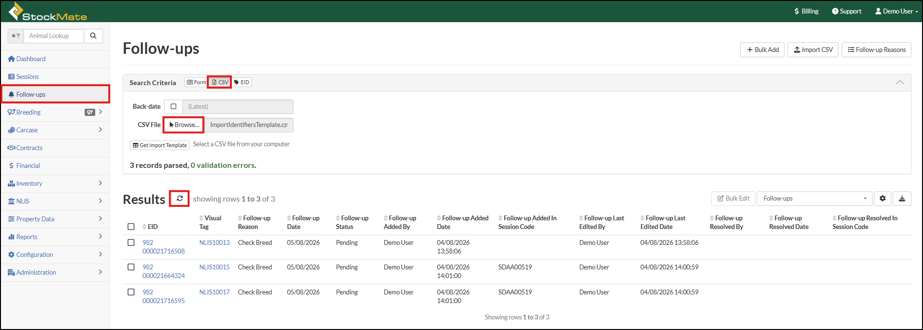
Task: Open Support in top bar
Action: 847,11
